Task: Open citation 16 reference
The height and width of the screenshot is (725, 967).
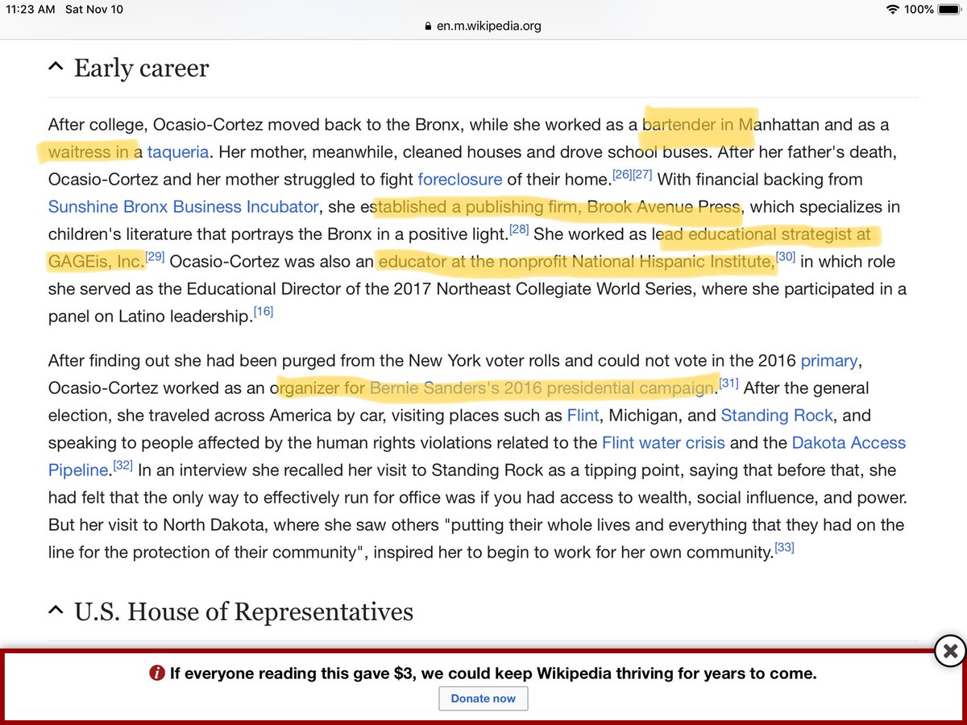Action: coord(264,311)
